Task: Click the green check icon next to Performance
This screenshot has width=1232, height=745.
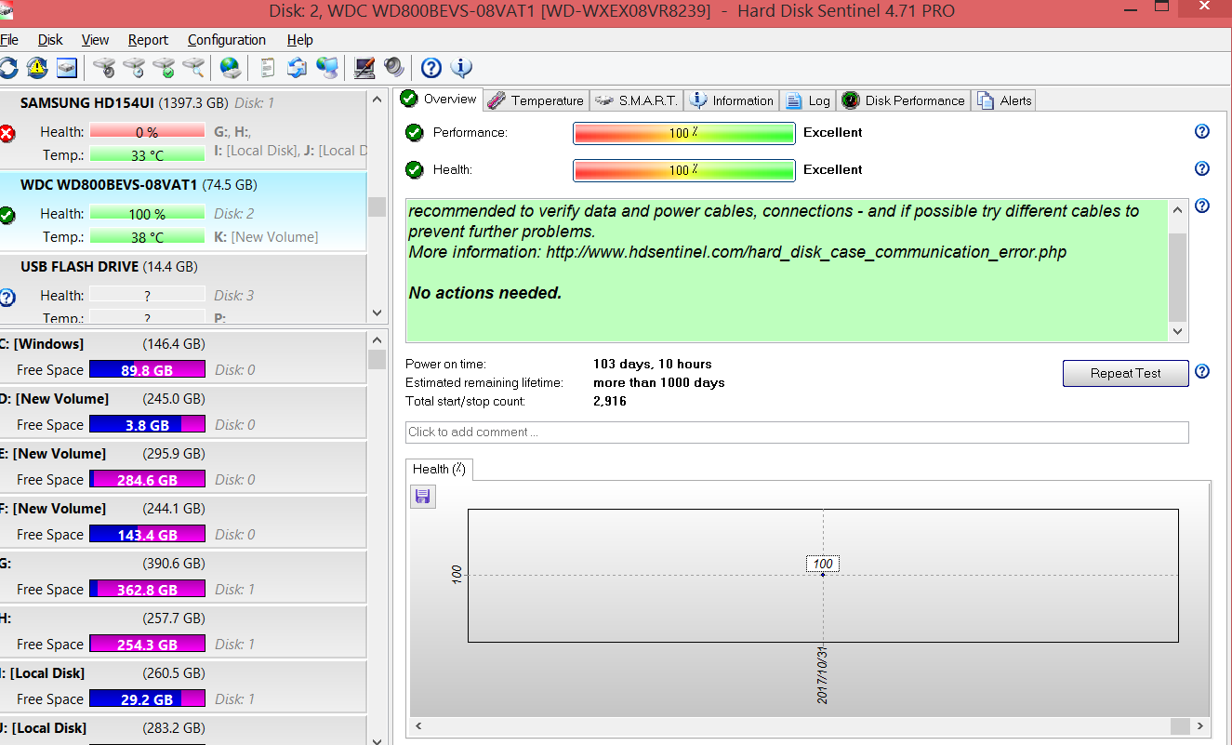Action: (415, 132)
